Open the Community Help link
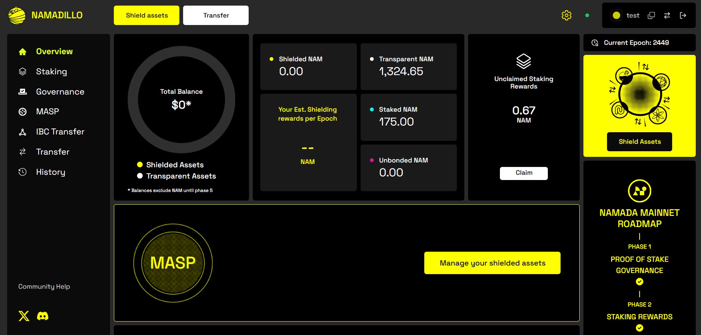This screenshot has height=335, width=701. click(44, 286)
